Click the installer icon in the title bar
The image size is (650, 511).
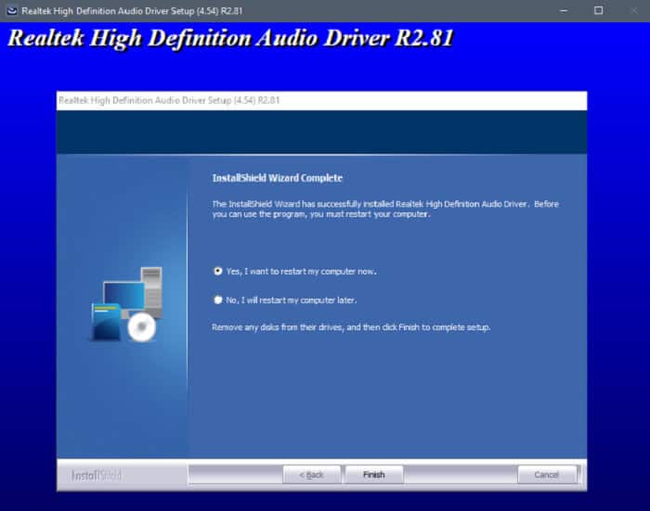point(12,11)
